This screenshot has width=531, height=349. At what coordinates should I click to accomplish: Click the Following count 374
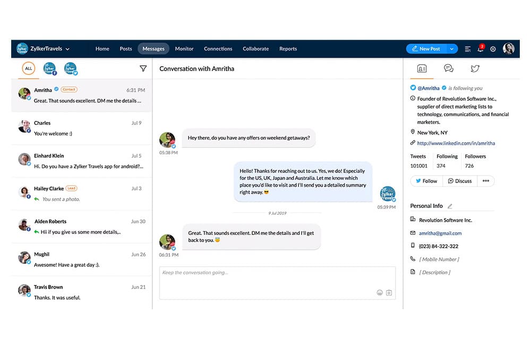click(441, 166)
